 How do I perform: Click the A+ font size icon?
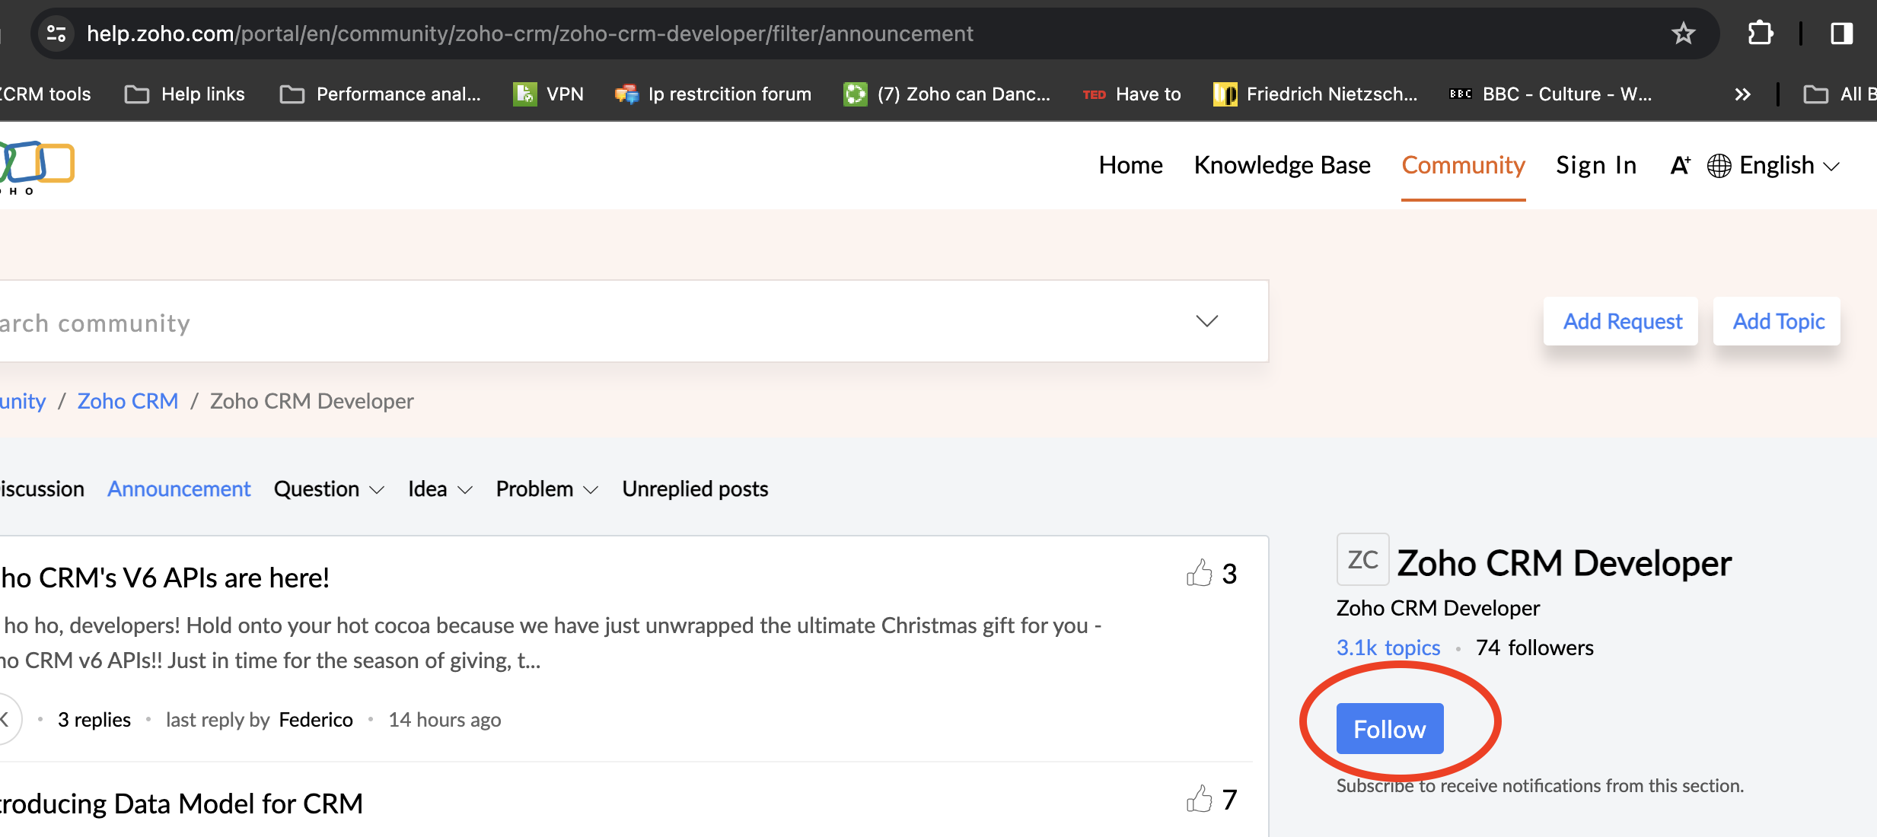[x=1679, y=164]
